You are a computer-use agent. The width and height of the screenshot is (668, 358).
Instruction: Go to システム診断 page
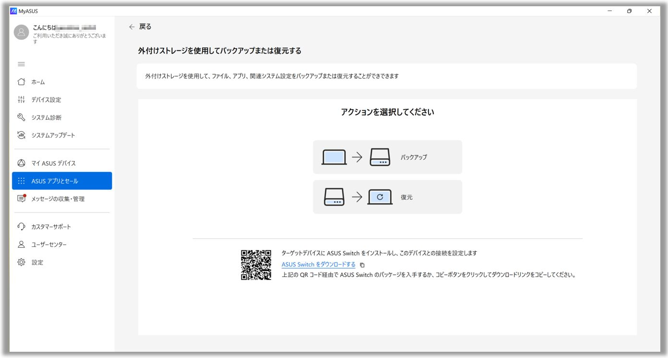tap(62, 117)
